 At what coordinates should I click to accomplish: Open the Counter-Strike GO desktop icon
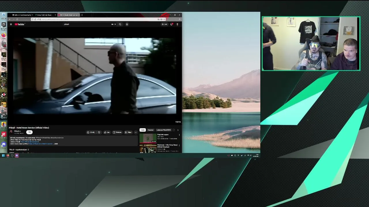[3, 104]
